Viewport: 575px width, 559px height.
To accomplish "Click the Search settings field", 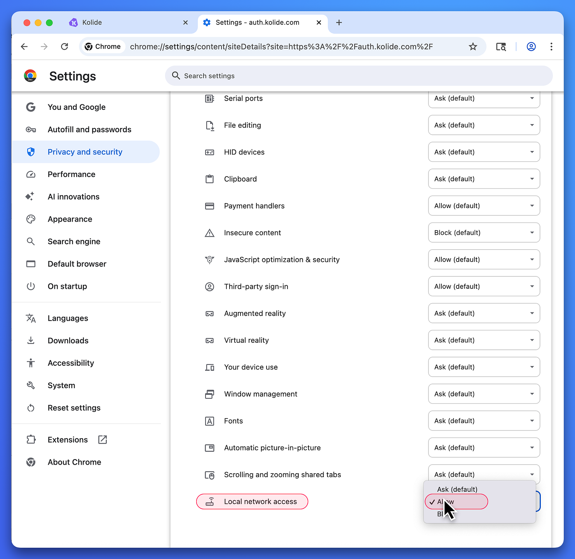I will click(x=357, y=76).
